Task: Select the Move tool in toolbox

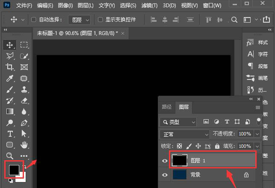Action: (10, 45)
